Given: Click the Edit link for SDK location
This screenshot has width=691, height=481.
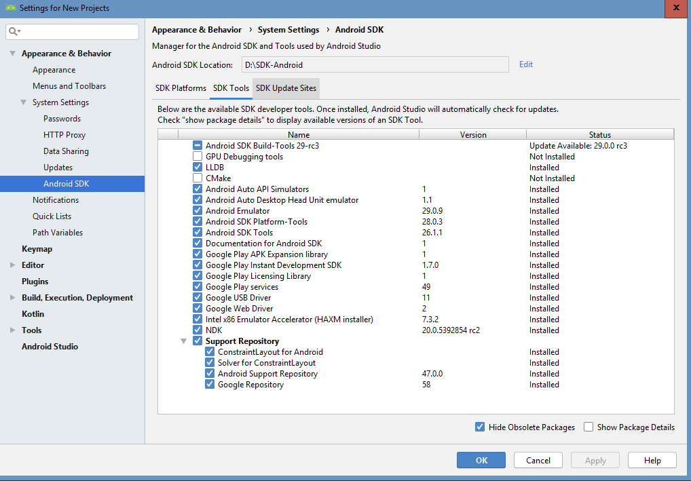Looking at the screenshot, I should 526,64.
